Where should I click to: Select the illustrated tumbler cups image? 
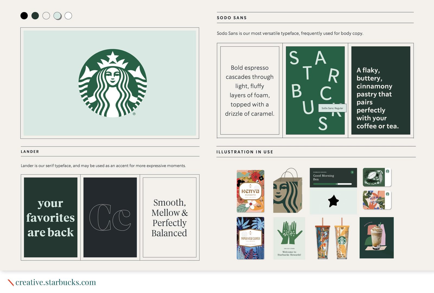(332, 238)
